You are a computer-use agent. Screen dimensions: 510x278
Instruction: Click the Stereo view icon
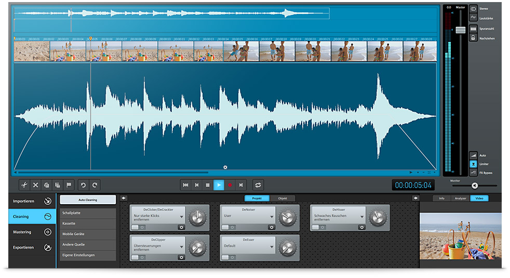point(473,9)
